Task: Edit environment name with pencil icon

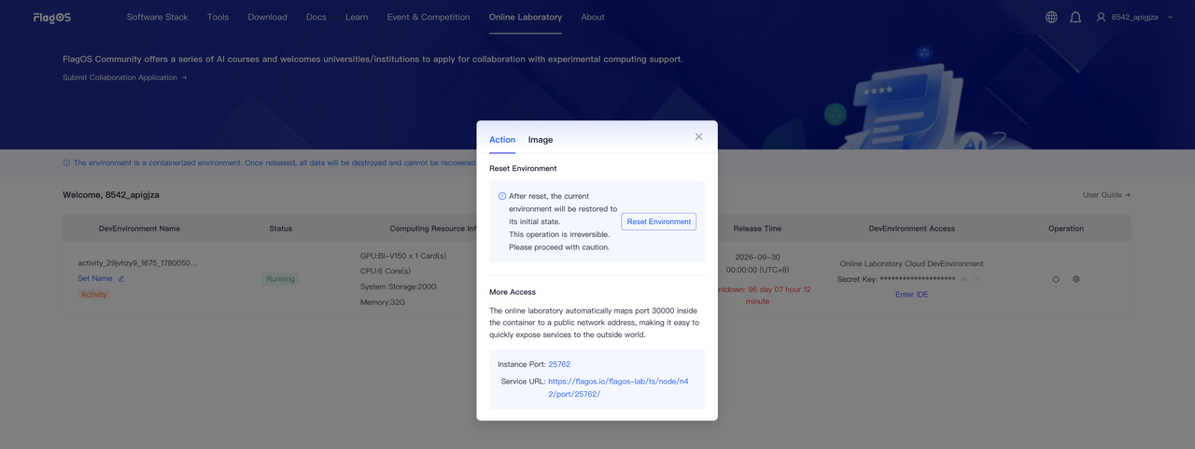Action: click(121, 278)
